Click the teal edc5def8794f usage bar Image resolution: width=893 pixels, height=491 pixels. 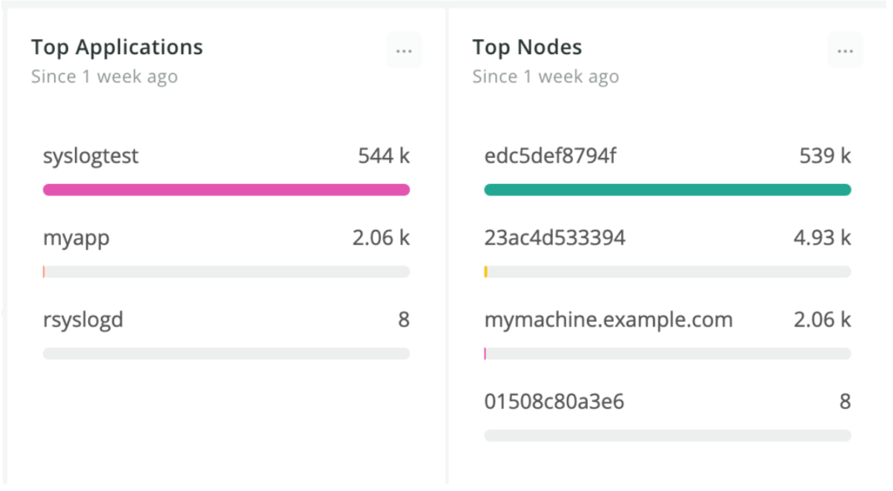[667, 189]
